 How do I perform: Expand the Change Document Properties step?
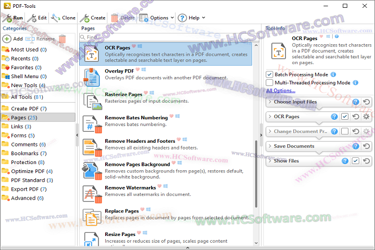270,131
